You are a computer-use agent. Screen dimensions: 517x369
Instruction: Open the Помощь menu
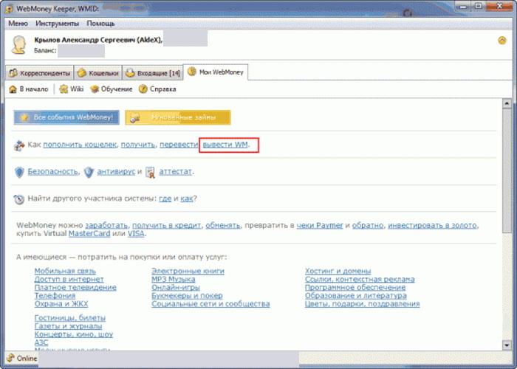100,24
